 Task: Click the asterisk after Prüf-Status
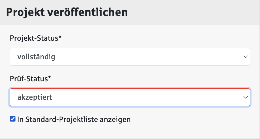coord(50,78)
